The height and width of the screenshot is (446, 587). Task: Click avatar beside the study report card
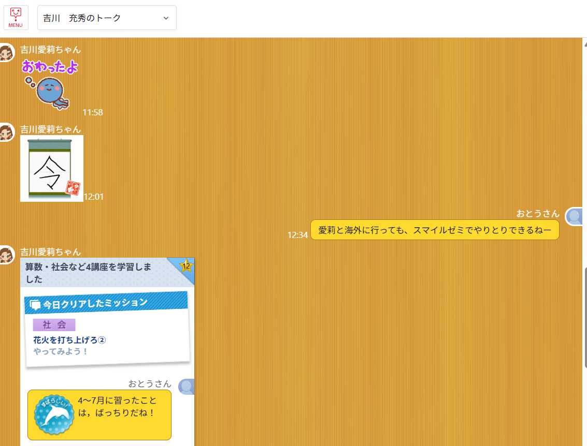[7, 255]
